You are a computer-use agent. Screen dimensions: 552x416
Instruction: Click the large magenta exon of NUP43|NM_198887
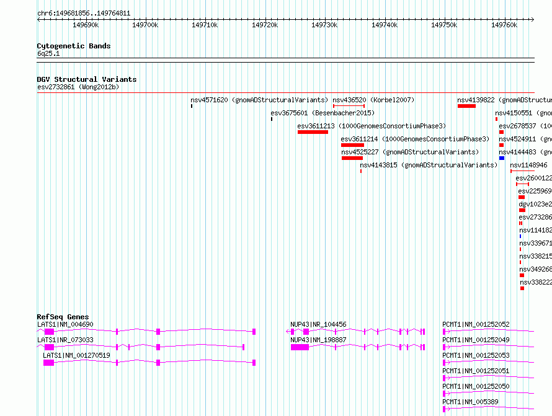[300, 347]
